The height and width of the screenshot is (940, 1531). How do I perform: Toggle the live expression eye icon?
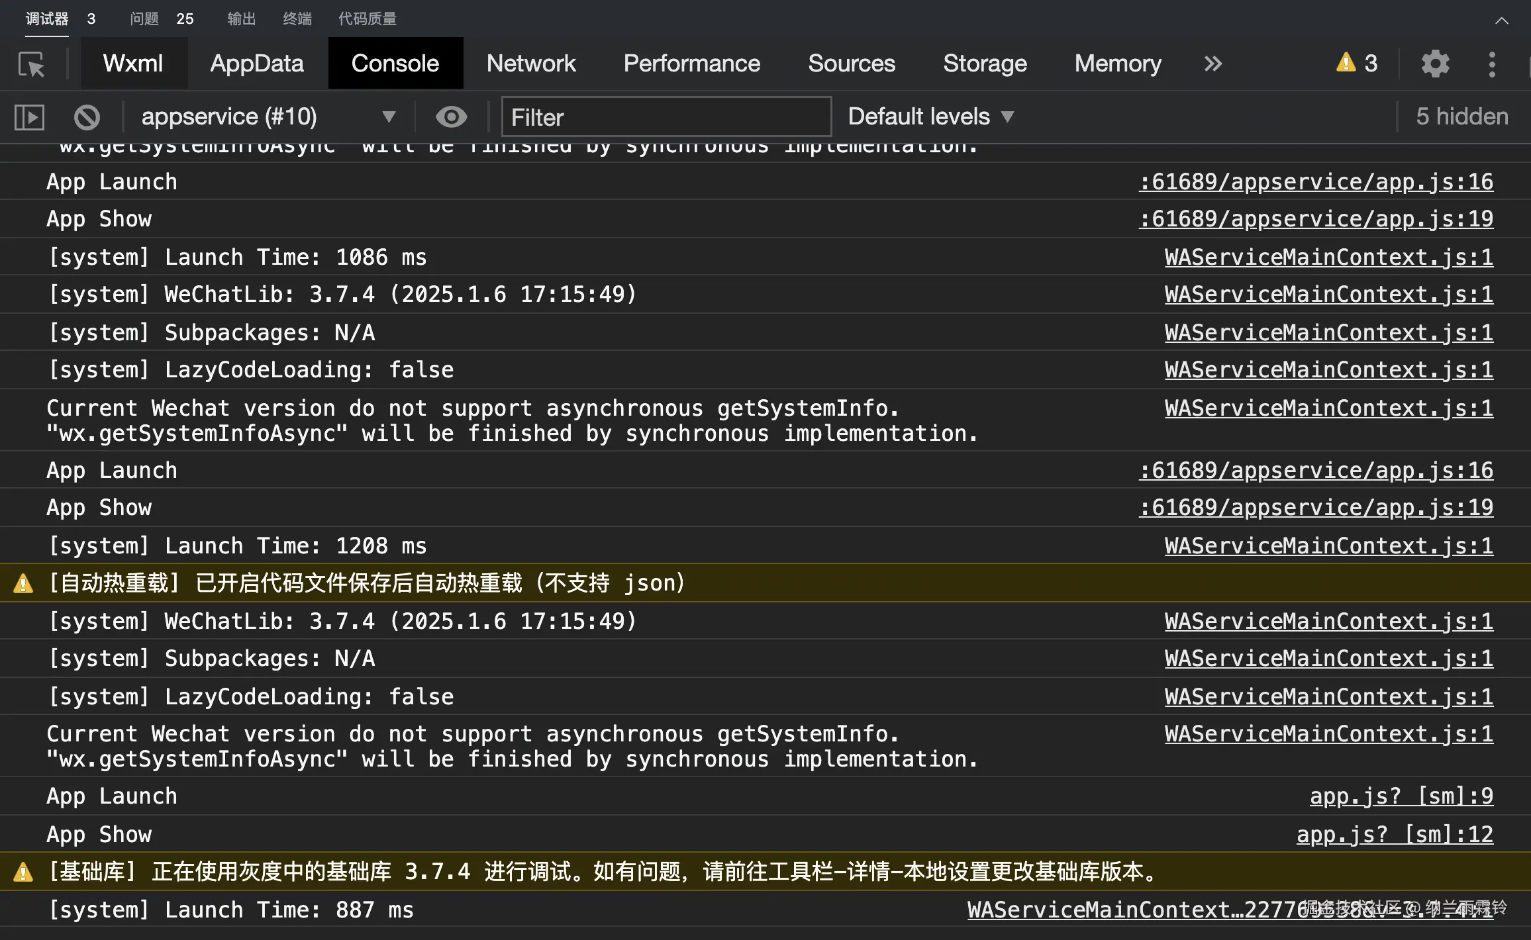click(x=452, y=117)
